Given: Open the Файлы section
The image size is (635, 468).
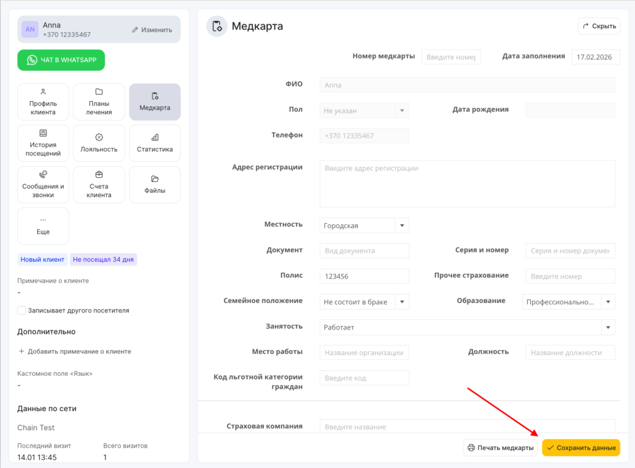Looking at the screenshot, I should click(x=155, y=185).
